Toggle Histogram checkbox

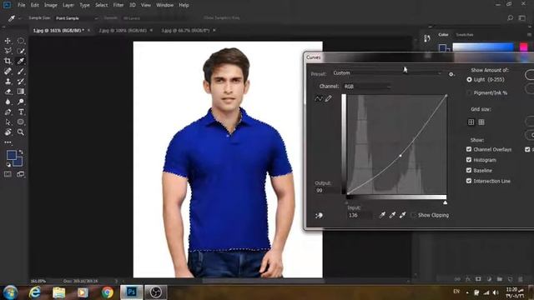click(x=469, y=160)
